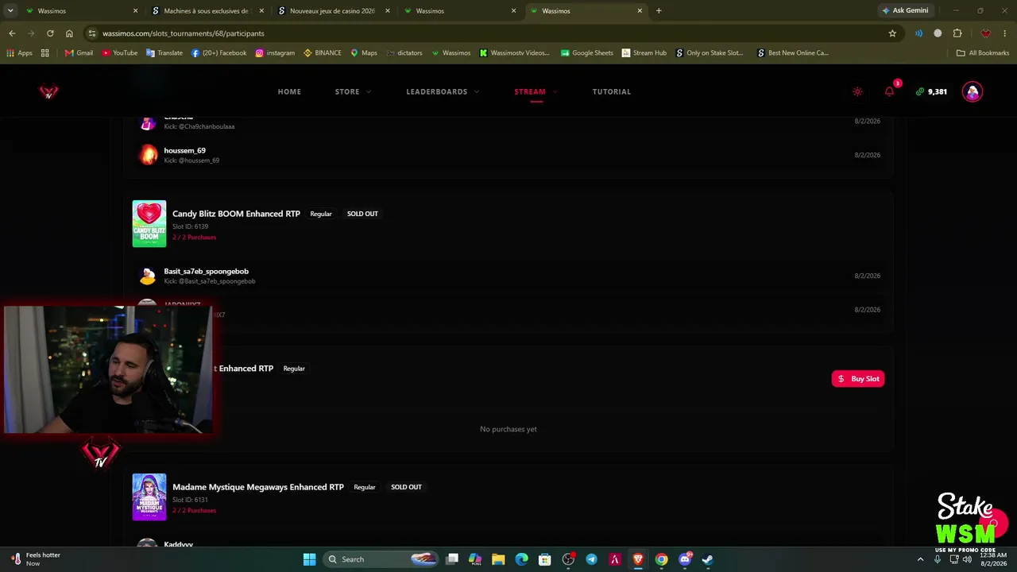Reload the current page
The height and width of the screenshot is (572, 1017).
point(50,33)
